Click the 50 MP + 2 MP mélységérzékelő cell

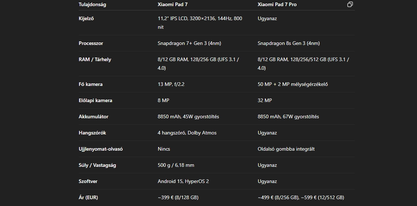click(293, 84)
